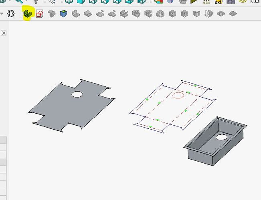Click the last gray plate with square recess
Image resolution: width=261 pixels, height=200 pixels.
233,14
